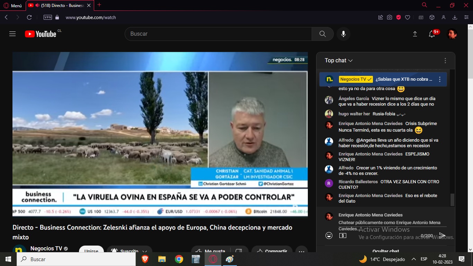The width and height of the screenshot is (473, 266).
Task: Select the Directo - Business browser tab
Action: (x=59, y=5)
